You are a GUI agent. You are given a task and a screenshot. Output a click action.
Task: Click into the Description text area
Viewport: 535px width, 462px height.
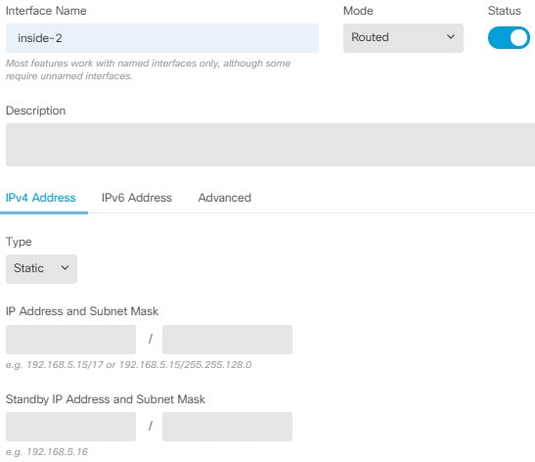pyautogui.click(x=270, y=145)
